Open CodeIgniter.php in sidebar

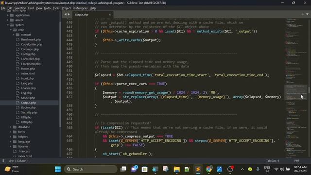(x=32, y=44)
